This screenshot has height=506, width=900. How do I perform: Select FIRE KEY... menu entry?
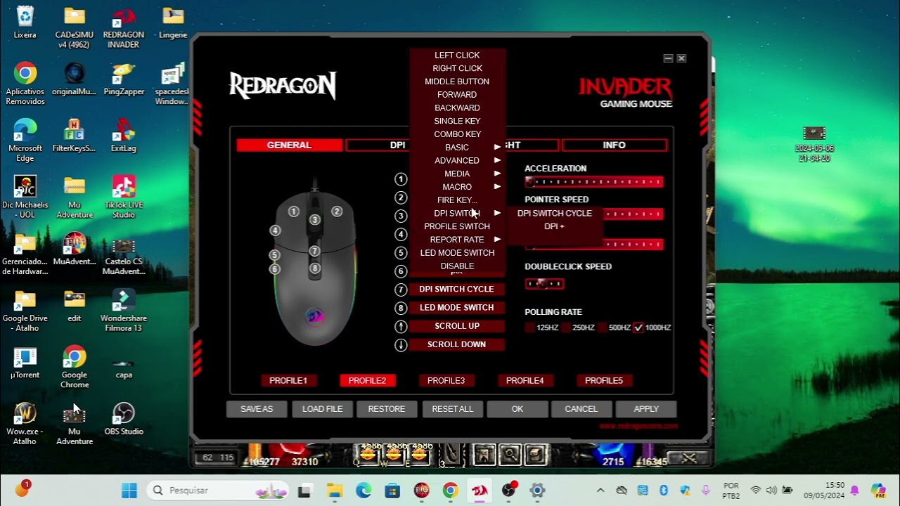point(458,200)
